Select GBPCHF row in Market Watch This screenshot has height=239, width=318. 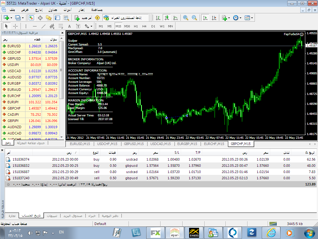click(x=30, y=108)
